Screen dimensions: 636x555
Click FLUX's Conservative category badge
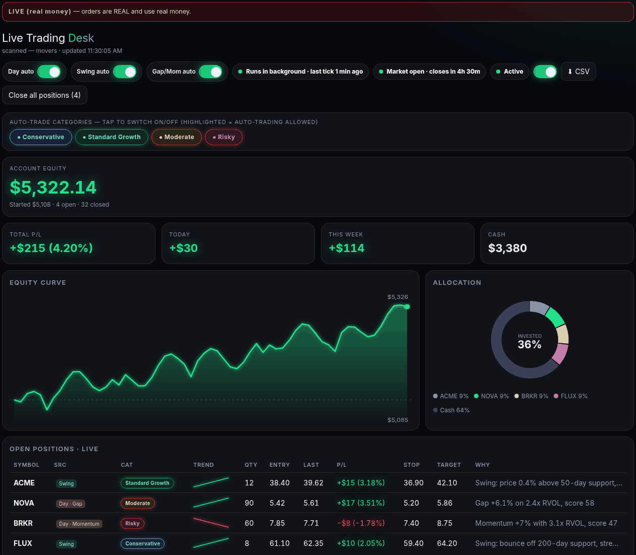(142, 543)
